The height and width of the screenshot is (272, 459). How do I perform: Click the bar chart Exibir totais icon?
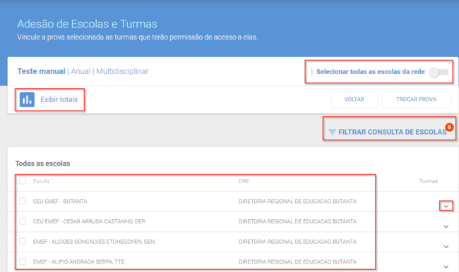pyautogui.click(x=27, y=99)
